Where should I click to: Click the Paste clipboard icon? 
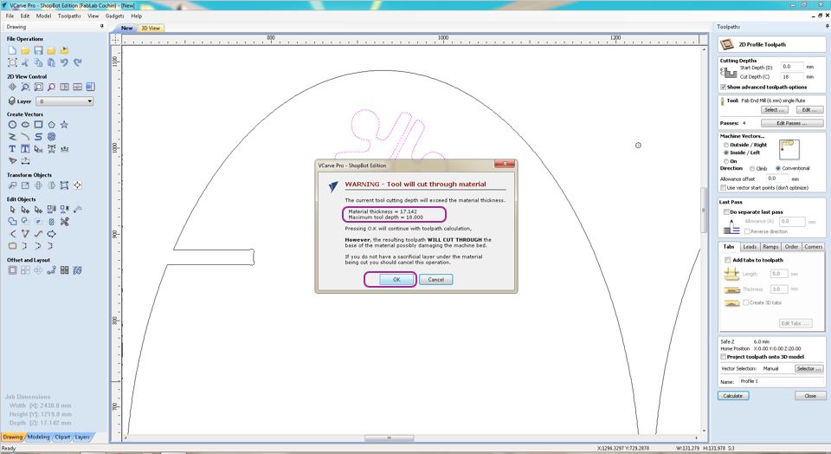point(51,62)
